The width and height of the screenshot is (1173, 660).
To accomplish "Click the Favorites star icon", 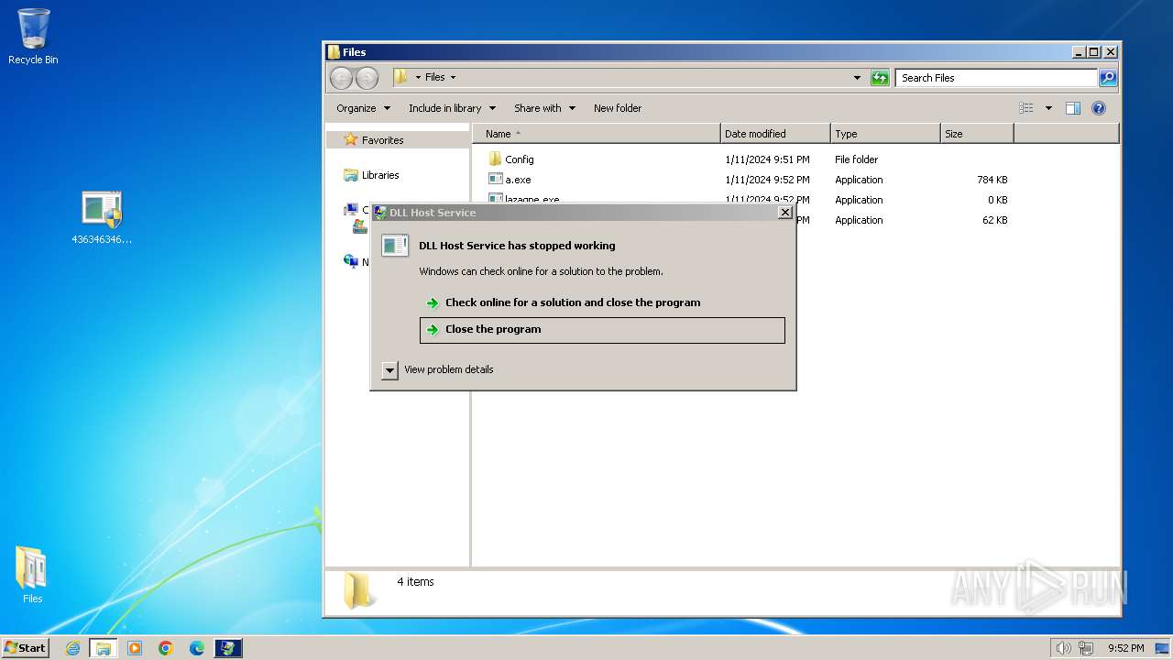I will (350, 140).
